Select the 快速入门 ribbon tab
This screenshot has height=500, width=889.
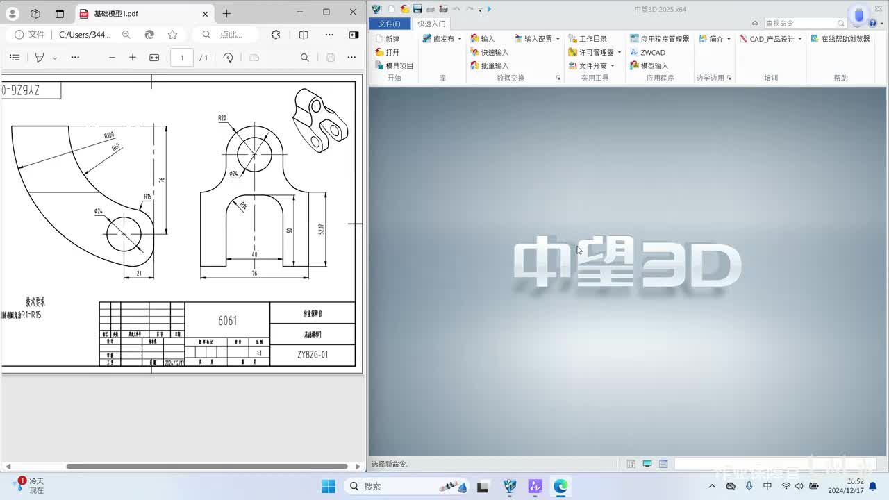[x=431, y=24]
